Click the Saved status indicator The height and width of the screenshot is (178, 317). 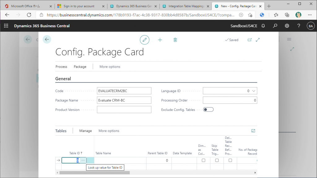click(x=232, y=40)
